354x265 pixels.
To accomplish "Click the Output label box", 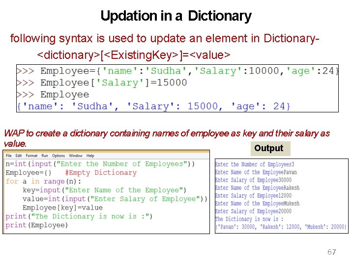I will (x=270, y=149).
